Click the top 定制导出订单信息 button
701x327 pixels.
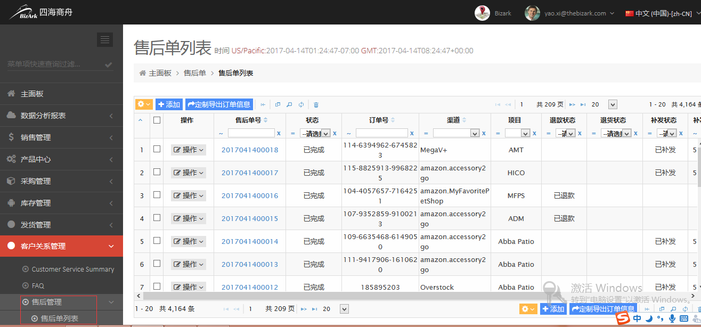pyautogui.click(x=219, y=105)
